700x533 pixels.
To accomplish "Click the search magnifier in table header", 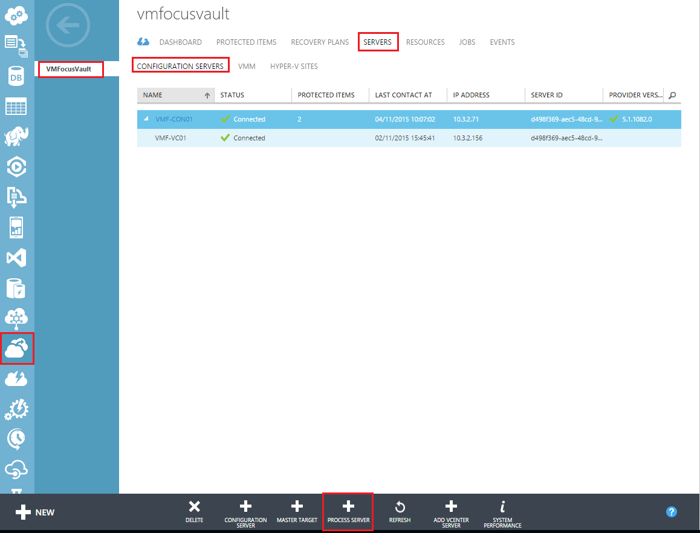I will (x=672, y=95).
